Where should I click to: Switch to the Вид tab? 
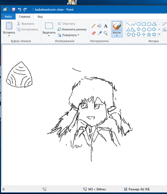coord(40,17)
